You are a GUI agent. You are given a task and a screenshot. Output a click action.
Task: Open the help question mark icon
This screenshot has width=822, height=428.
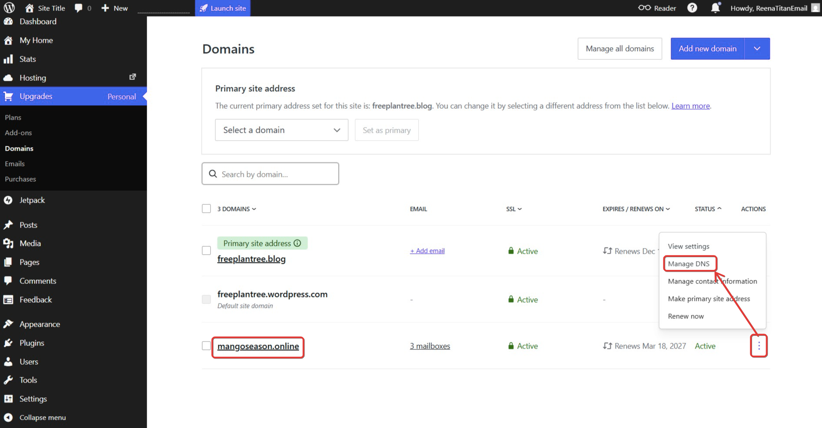tap(692, 8)
